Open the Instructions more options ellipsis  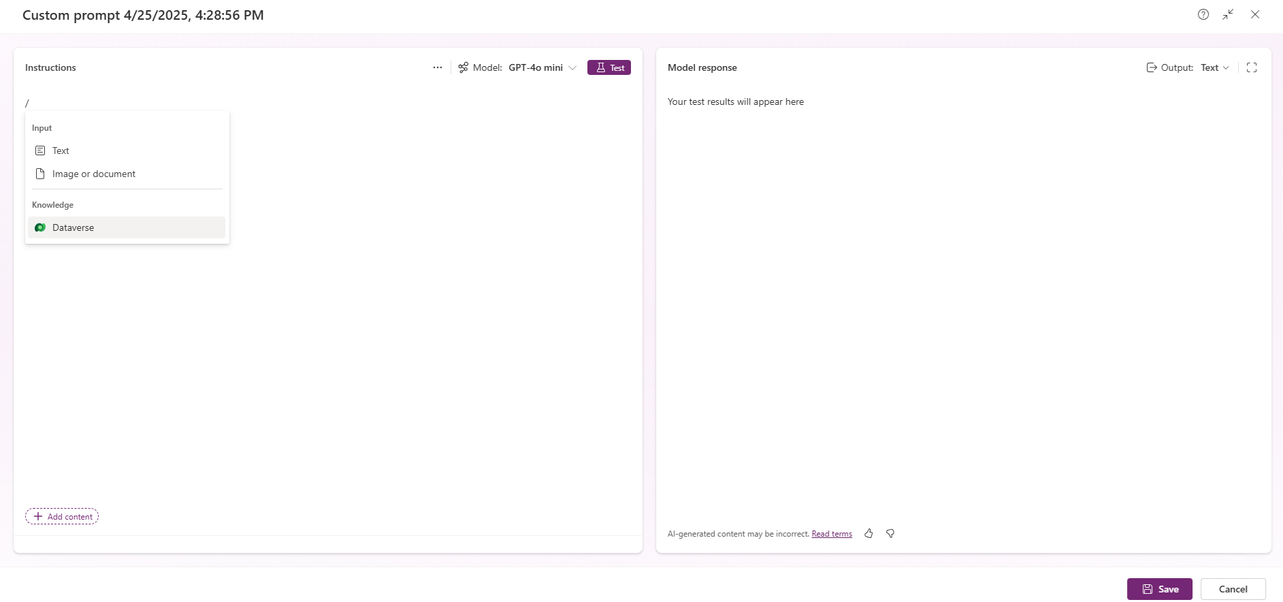pos(438,67)
